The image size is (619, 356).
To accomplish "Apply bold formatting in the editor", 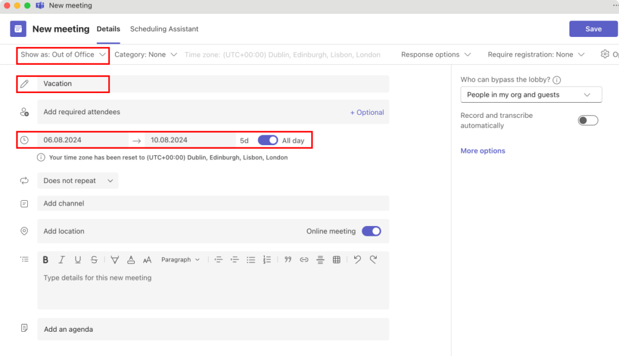I will pyautogui.click(x=45, y=260).
